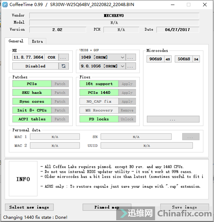Toggle the PCIe patch indicator
Viewport: 214px width, 222px height.
pos(32,84)
